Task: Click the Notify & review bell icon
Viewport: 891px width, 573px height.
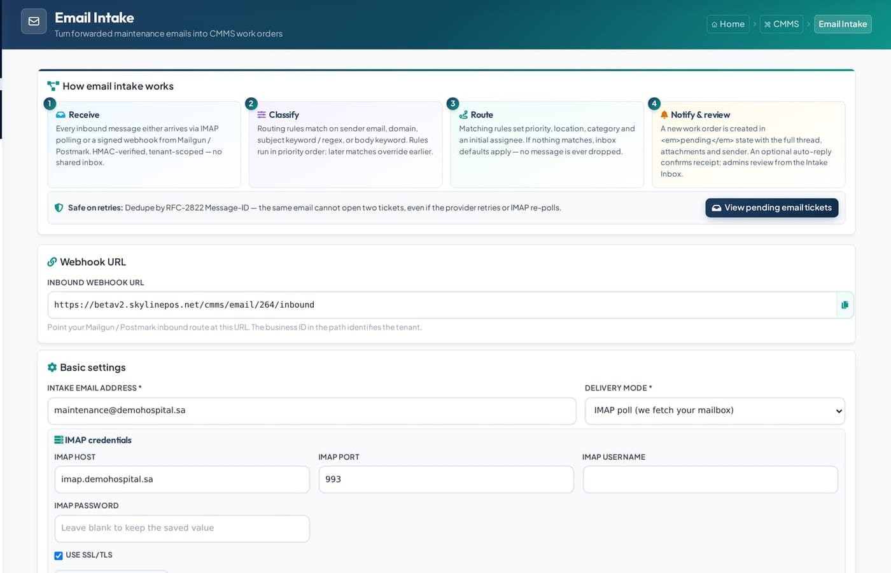Action: point(664,115)
